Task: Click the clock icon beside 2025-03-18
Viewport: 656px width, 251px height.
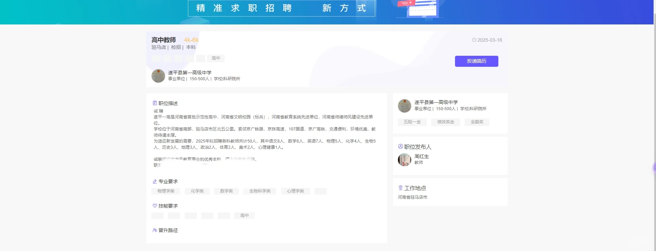Action: pos(474,40)
